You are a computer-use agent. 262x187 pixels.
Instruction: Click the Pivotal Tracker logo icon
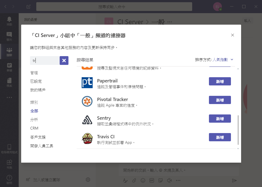tap(87, 101)
